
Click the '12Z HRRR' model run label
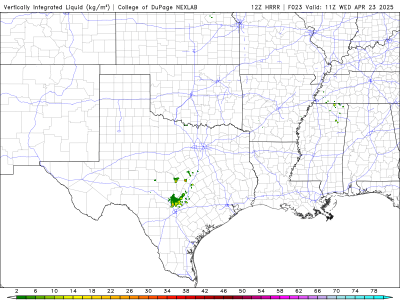[265, 7]
